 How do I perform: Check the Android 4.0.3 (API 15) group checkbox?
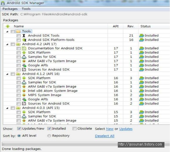tap(13, 108)
